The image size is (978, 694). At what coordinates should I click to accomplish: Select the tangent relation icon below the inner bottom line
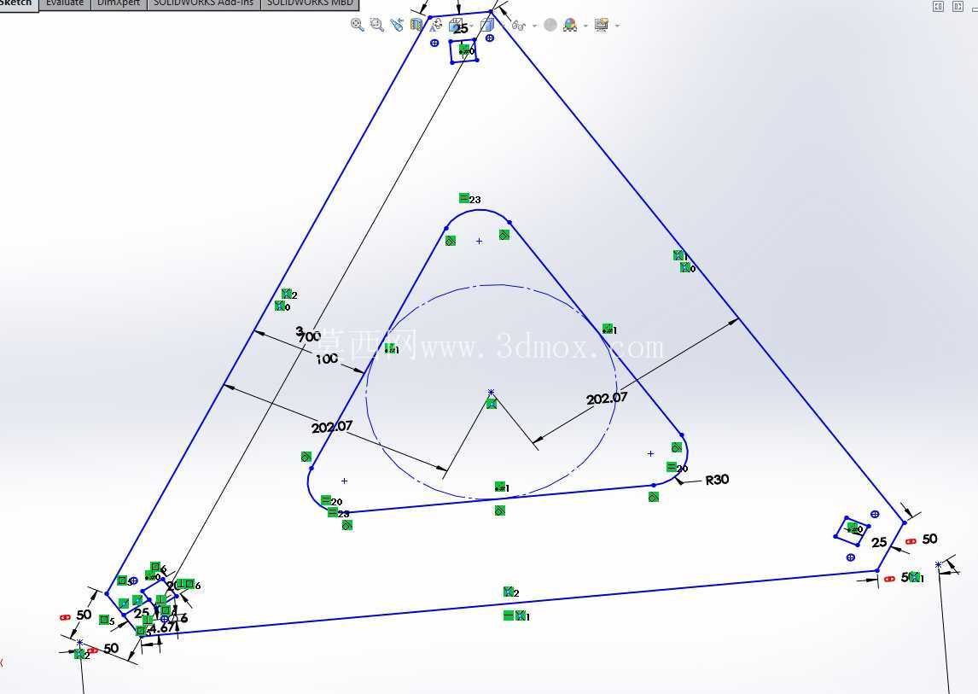pos(499,510)
